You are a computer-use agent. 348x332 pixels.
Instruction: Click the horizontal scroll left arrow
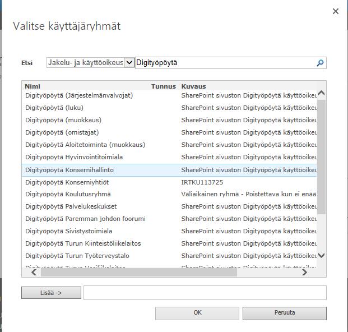pos(34,272)
